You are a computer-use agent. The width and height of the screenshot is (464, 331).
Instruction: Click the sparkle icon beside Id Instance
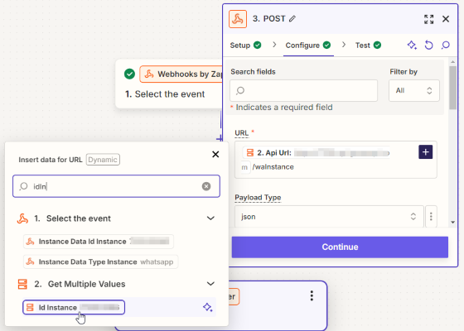(207, 307)
